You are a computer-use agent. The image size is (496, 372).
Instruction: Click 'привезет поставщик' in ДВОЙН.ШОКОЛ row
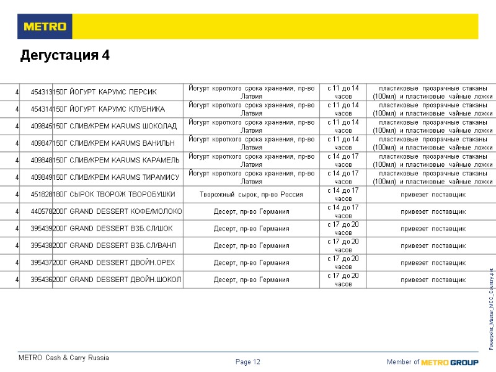[x=433, y=280]
